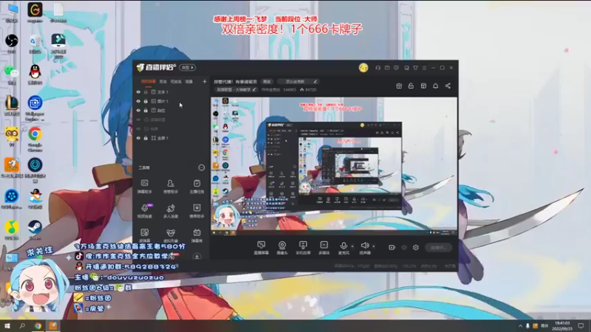The height and width of the screenshot is (332, 591).
Task: Open the 多人连麦 tool
Action: click(x=171, y=211)
